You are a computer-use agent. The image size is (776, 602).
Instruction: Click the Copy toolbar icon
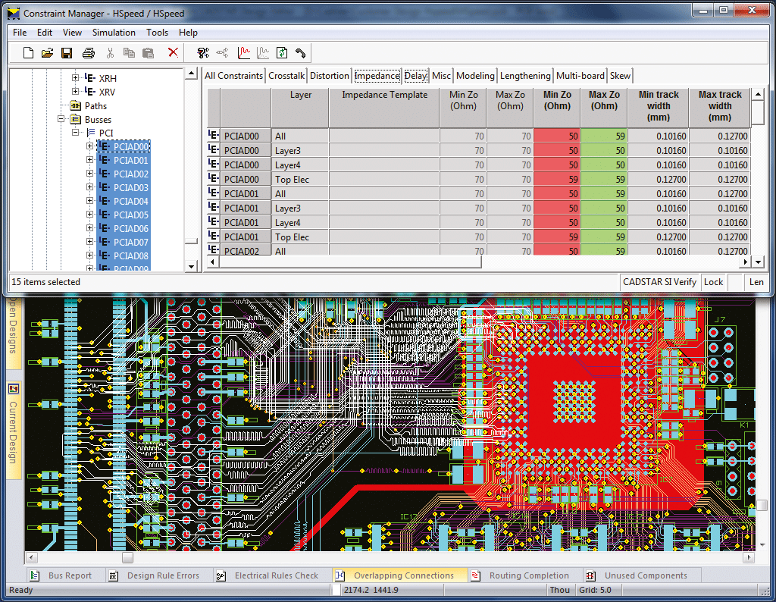[x=129, y=52]
